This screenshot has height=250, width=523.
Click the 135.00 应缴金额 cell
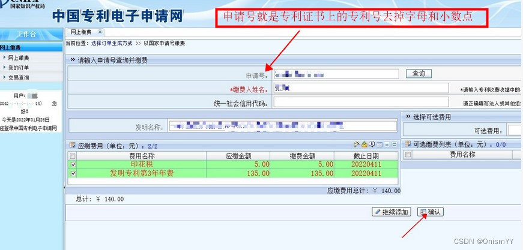[x=238, y=173]
